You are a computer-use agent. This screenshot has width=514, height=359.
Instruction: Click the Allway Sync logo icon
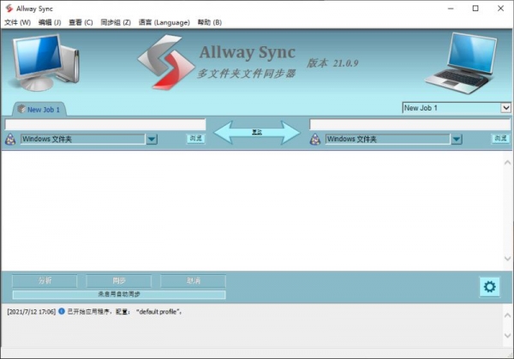coord(166,63)
